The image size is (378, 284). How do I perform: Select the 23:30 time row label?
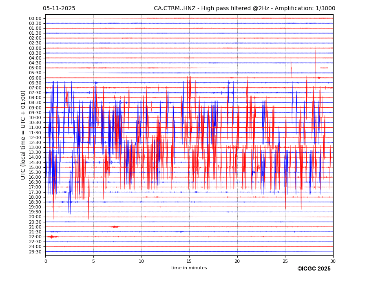[35, 252]
